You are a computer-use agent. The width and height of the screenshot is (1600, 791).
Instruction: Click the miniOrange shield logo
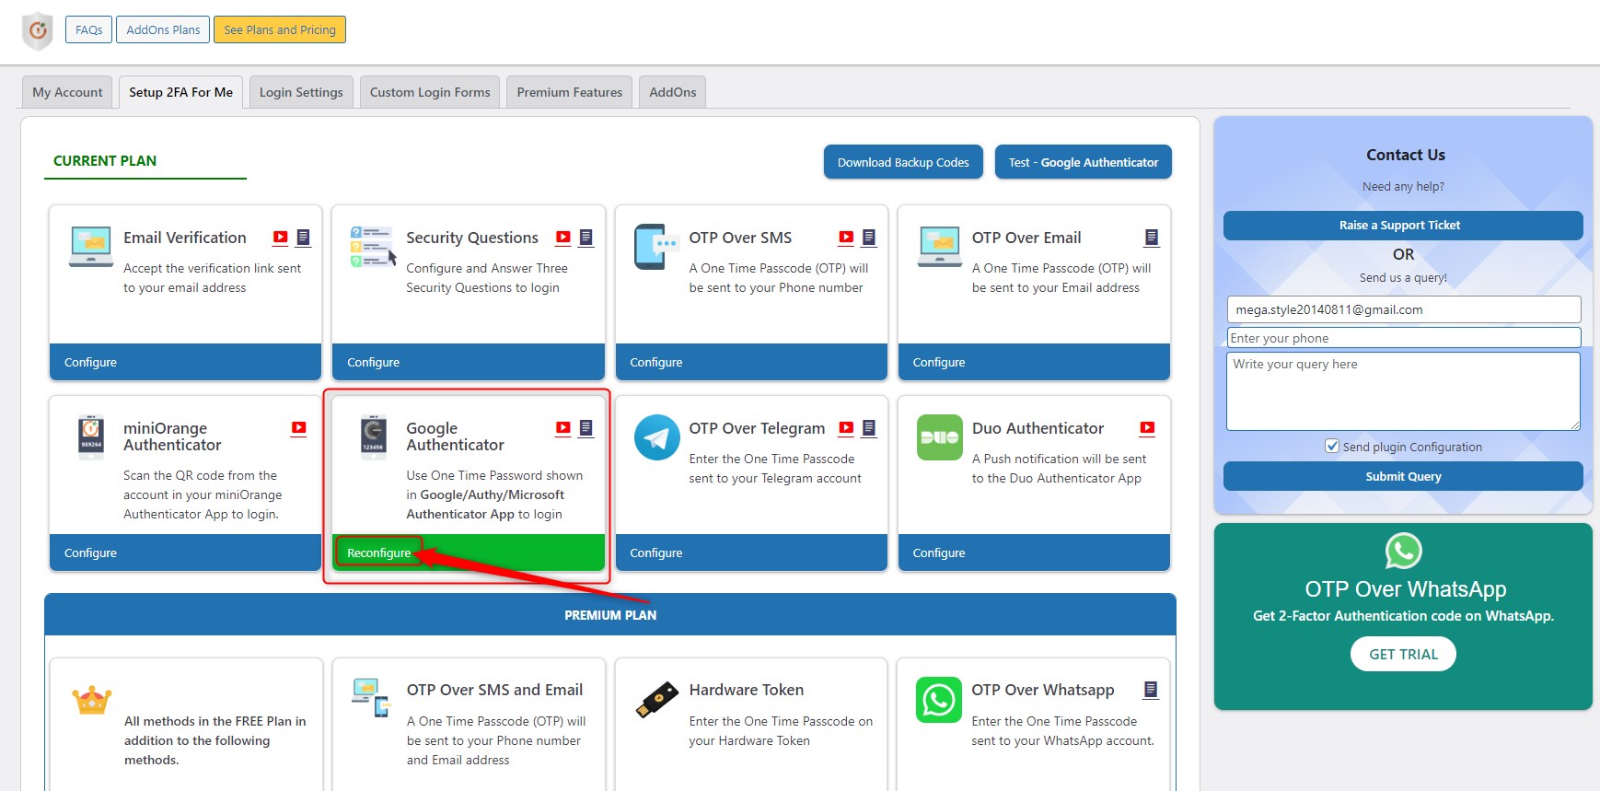click(x=38, y=30)
